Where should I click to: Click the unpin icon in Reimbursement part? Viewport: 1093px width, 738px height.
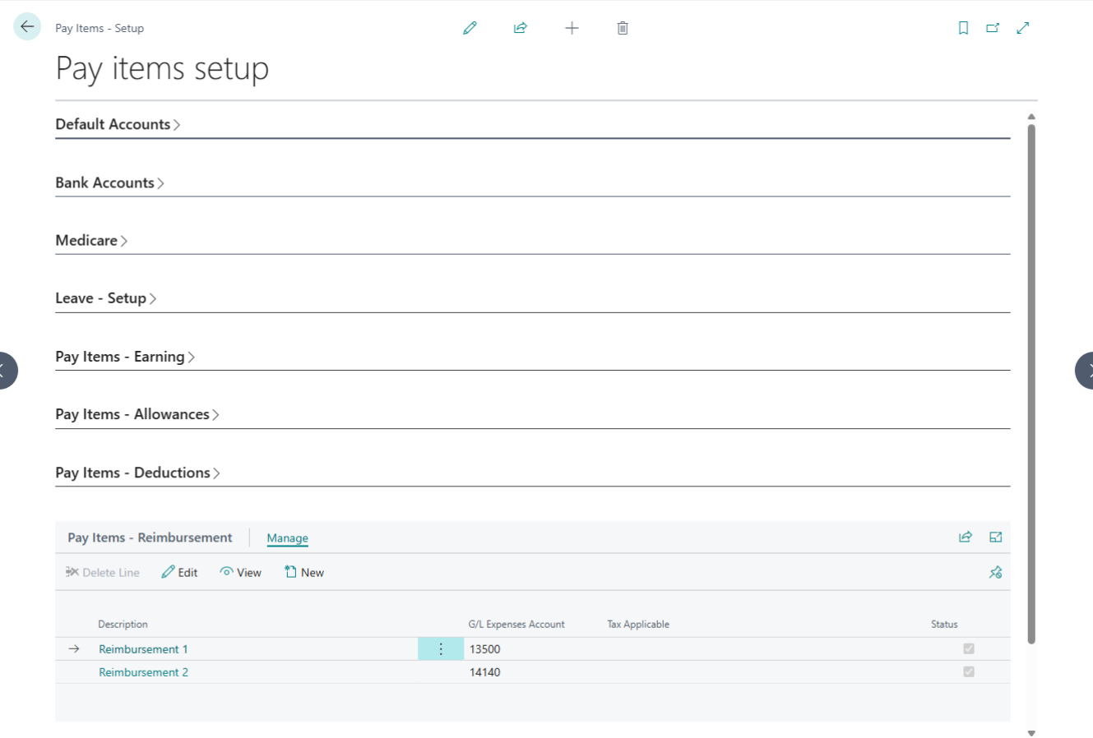coord(995,572)
